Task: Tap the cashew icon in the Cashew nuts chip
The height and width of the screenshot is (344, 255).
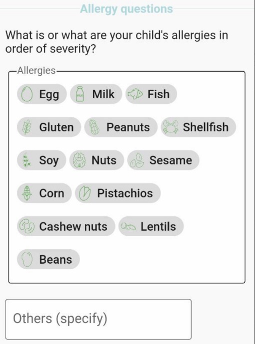Action: [26, 227]
